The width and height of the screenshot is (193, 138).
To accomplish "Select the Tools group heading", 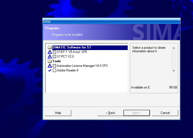I will pos(57,61).
